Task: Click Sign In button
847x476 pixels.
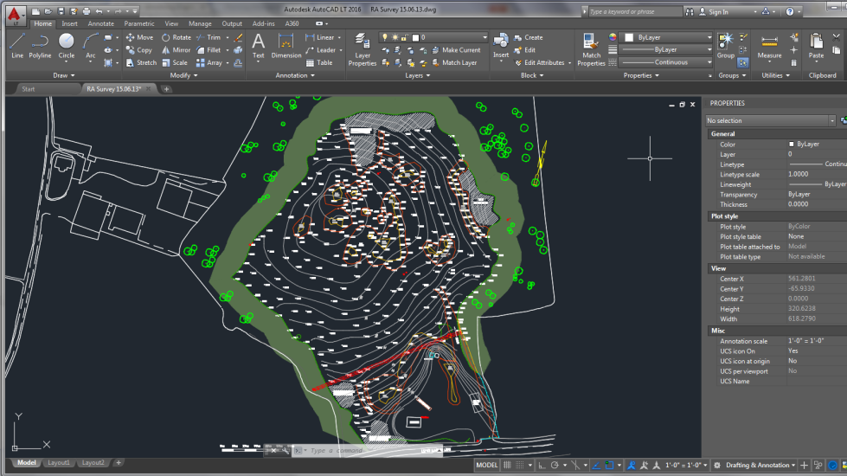Action: [x=713, y=12]
